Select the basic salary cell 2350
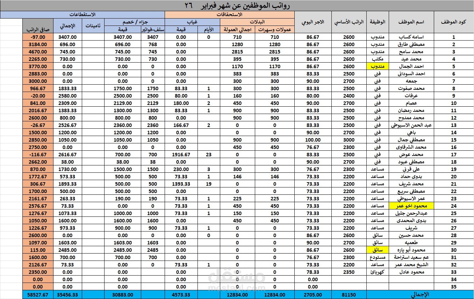474x299 pixels. pyautogui.click(x=349, y=272)
